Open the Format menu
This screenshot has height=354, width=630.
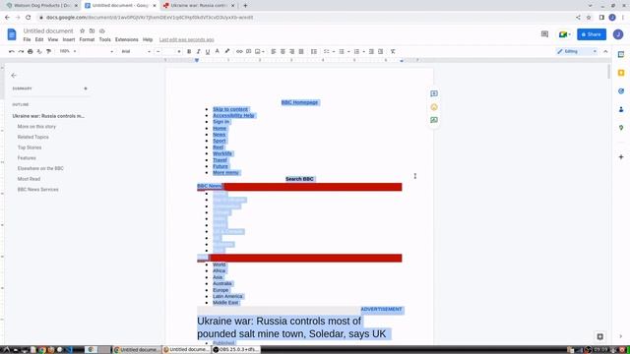coord(87,39)
